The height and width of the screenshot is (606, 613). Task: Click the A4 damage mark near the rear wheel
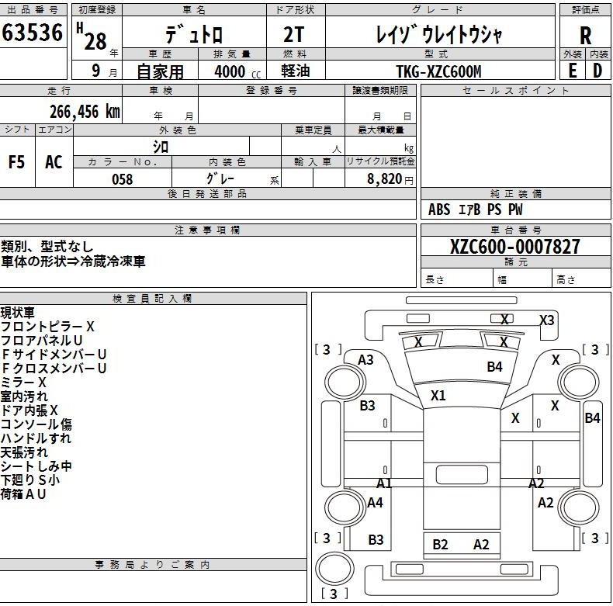click(x=375, y=503)
